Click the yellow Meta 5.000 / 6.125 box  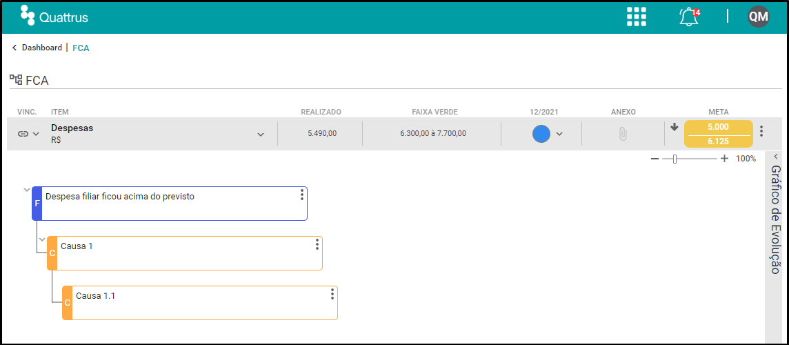click(719, 134)
